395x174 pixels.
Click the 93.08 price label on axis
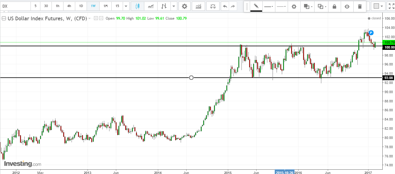tap(388, 78)
